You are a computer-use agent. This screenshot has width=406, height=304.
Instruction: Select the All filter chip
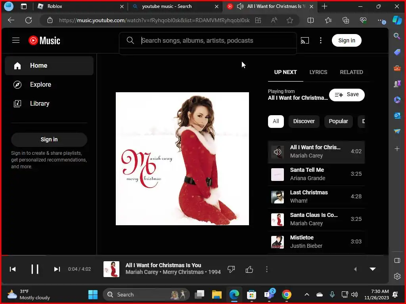(276, 121)
